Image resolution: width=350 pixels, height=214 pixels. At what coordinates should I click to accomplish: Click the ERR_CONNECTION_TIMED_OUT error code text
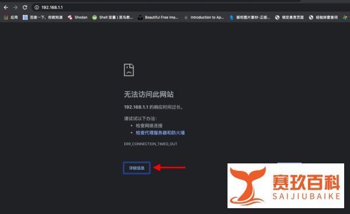(x=150, y=144)
